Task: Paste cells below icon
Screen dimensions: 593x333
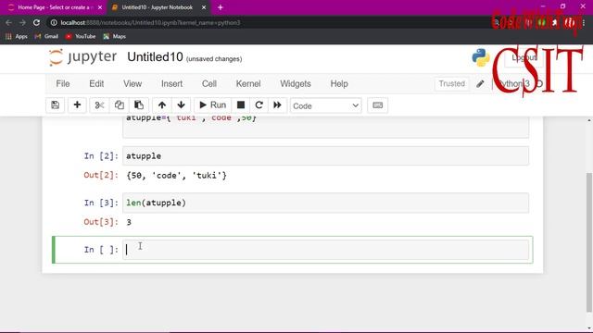Action: click(x=139, y=105)
